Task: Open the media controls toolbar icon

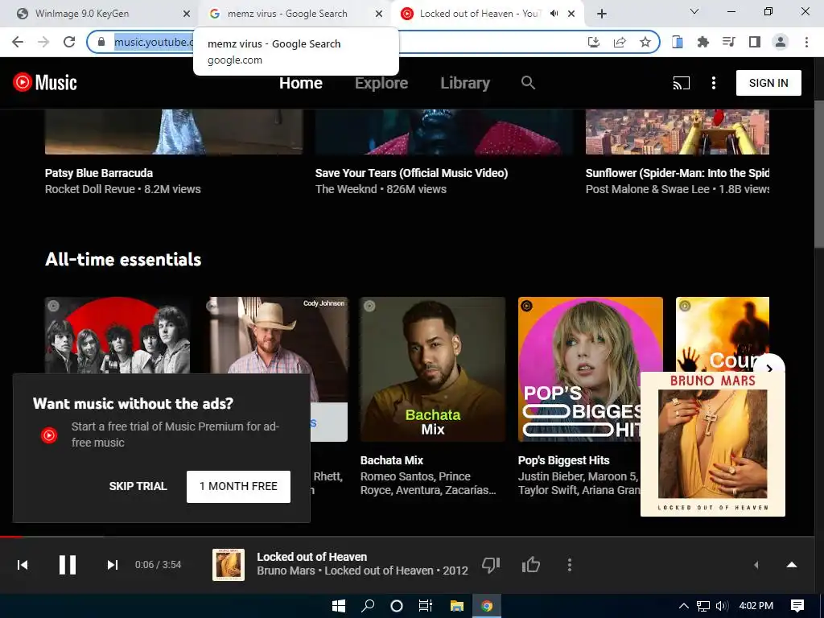Action: click(x=729, y=42)
